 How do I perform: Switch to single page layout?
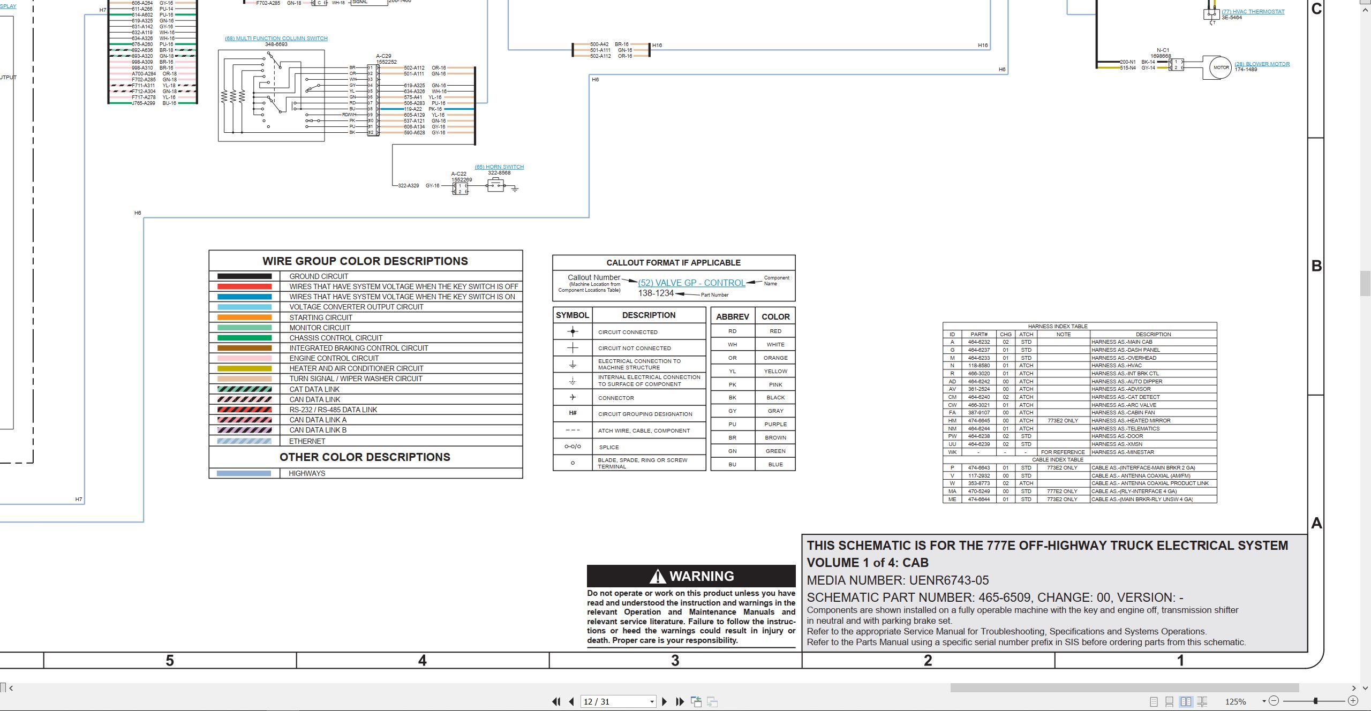click(1154, 701)
